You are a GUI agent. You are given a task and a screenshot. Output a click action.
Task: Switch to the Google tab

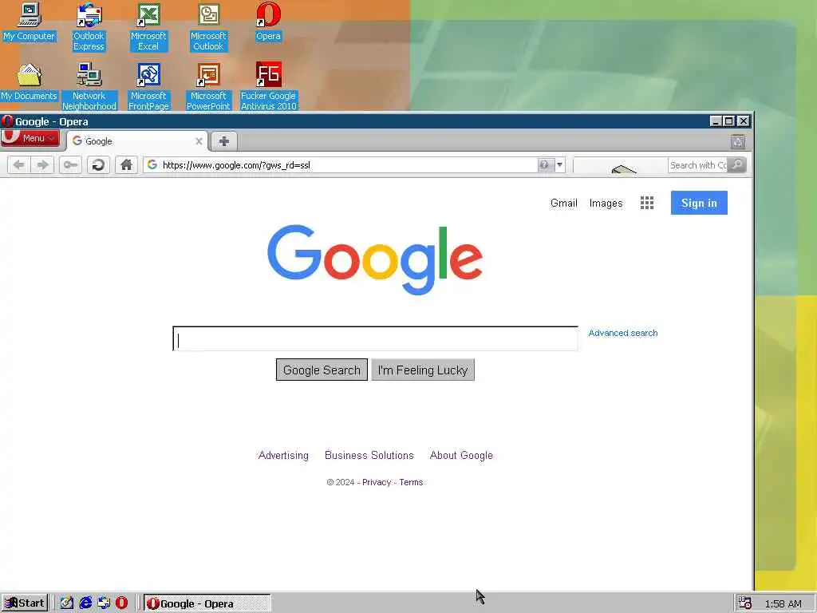click(137, 141)
